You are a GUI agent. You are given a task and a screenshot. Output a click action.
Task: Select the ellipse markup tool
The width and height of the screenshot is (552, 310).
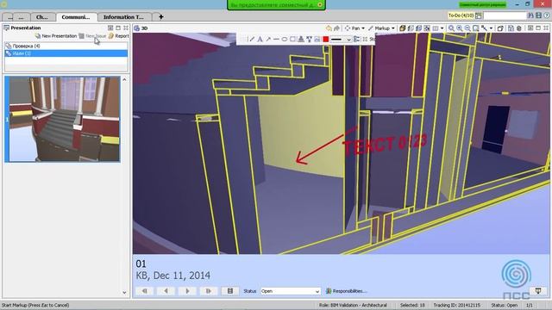click(285, 40)
